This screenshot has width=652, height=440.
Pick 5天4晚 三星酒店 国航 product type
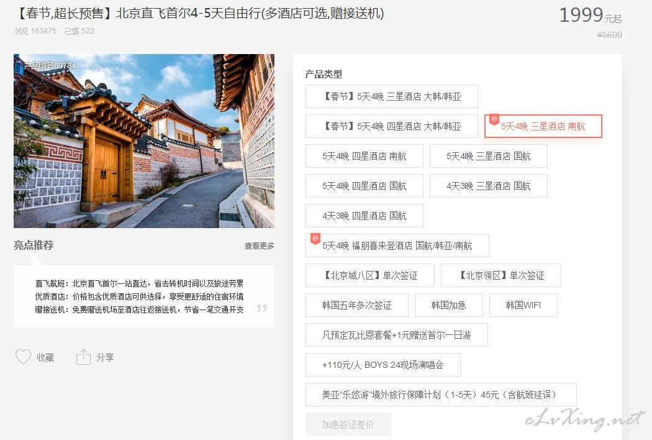[489, 156]
